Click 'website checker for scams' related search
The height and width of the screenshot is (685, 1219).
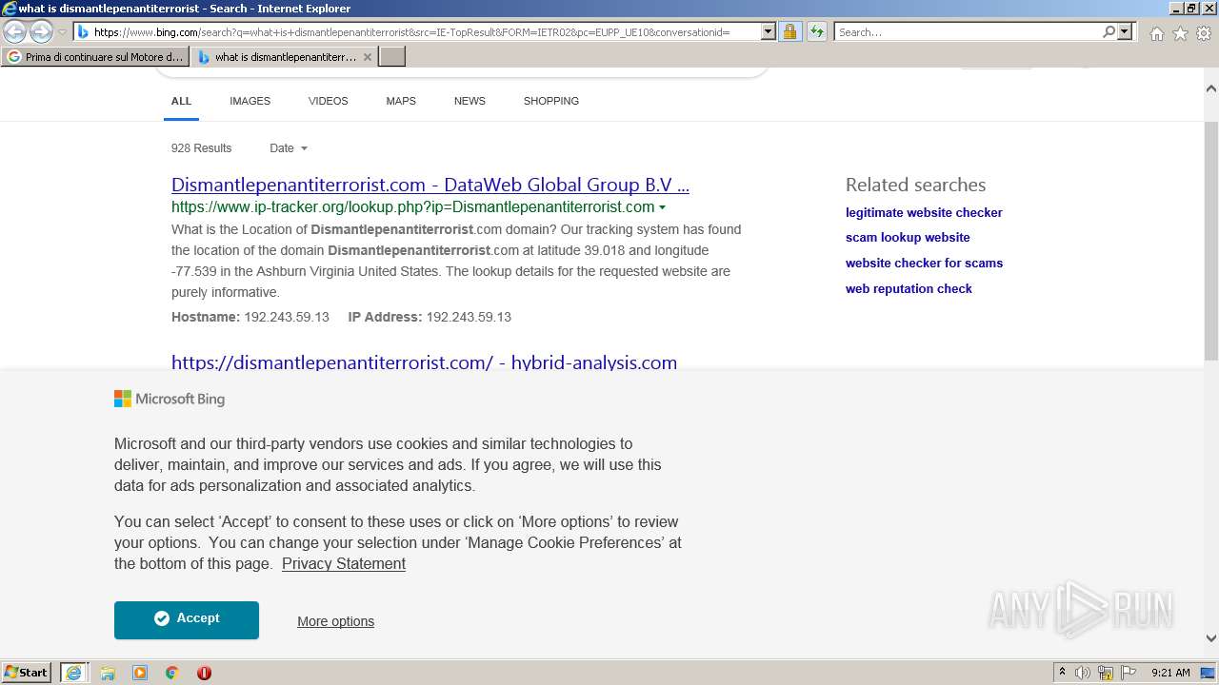(924, 263)
